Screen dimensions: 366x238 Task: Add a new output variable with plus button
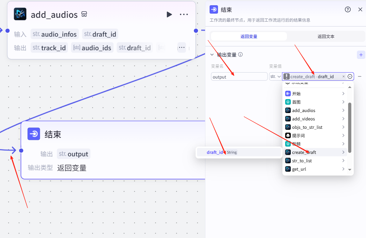(x=361, y=55)
